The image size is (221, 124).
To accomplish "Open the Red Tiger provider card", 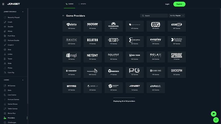I will pyautogui.click(x=135, y=57).
